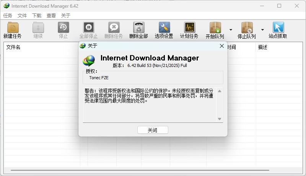The image size is (306, 176).
Task: Open the 下载 menu
Action: [37, 15]
